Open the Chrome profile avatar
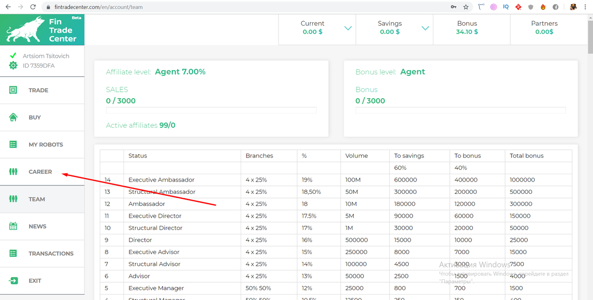This screenshot has width=593, height=300. coord(573,7)
